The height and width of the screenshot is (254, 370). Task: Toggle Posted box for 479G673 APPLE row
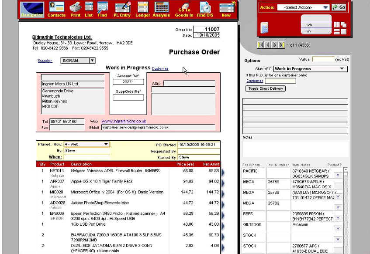tap(338, 186)
